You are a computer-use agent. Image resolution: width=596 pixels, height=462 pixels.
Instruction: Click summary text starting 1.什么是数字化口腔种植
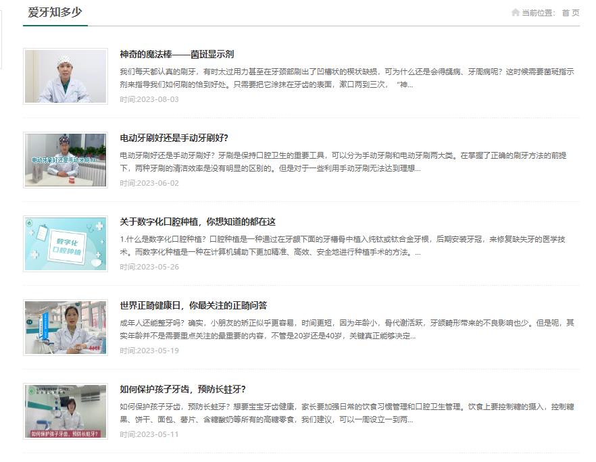pyautogui.click(x=343, y=245)
